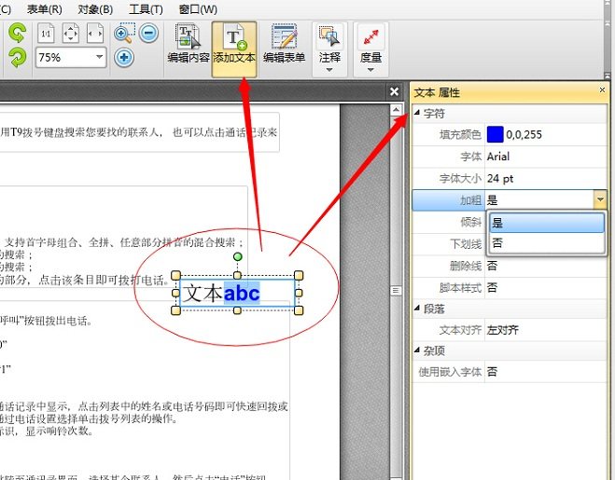Click the top-right resize handle of text box
This screenshot has width=615, height=480.
pos(299,276)
